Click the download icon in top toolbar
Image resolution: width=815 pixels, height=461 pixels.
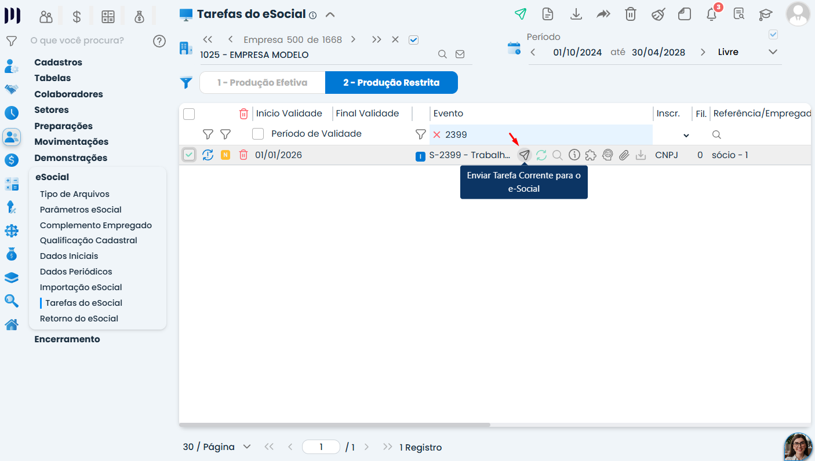(576, 14)
